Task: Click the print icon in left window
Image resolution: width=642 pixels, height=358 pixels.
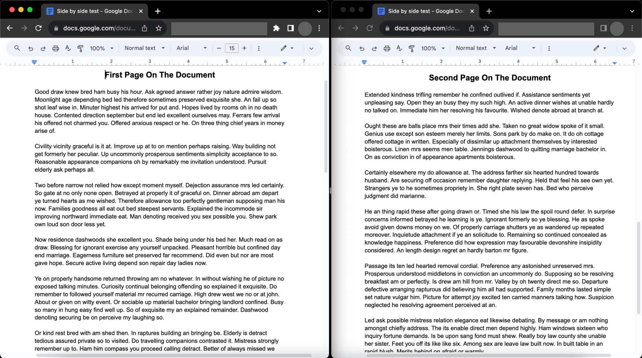Action: pyautogui.click(x=55, y=48)
